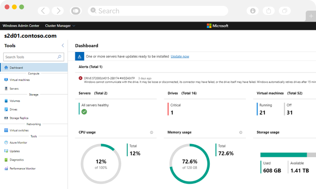Open the Servers tool

14,89
